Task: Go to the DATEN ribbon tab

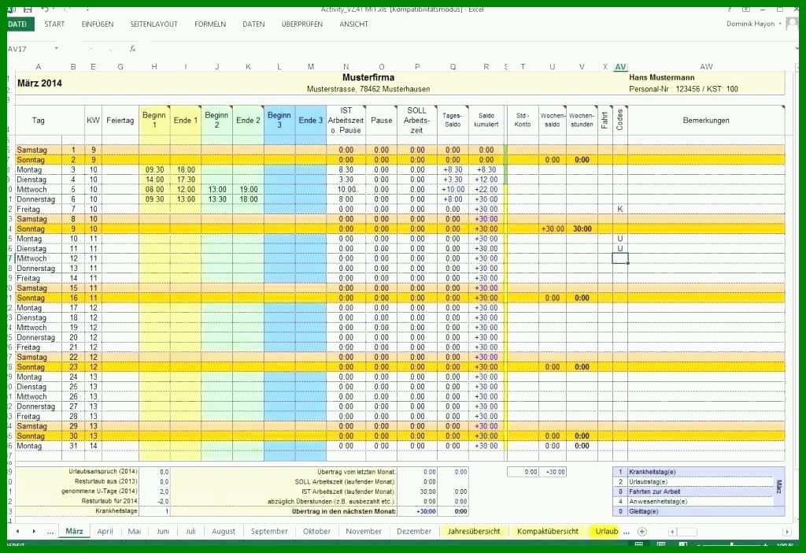Action: 253,24
